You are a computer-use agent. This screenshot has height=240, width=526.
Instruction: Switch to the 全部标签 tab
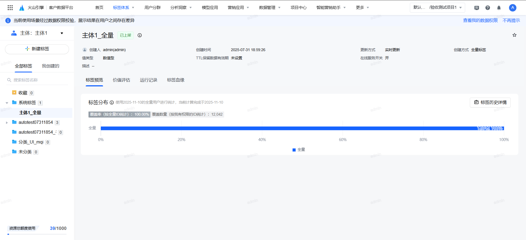[23, 66]
